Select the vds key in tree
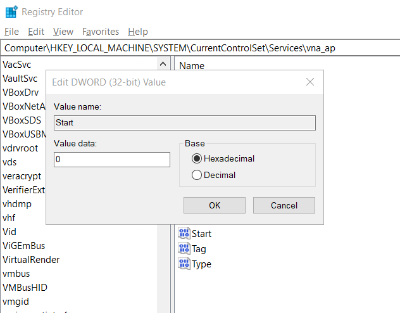This screenshot has width=400, height=313. (9, 162)
